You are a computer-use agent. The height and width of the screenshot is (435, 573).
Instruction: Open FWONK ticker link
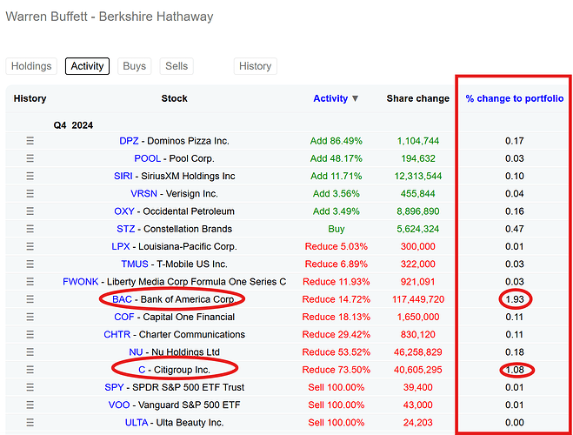[80, 282]
